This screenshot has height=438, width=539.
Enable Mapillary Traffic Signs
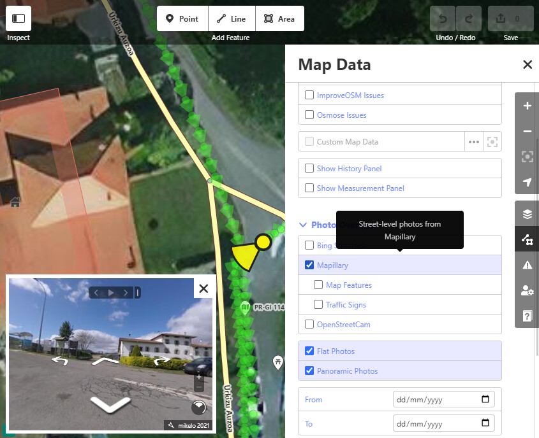click(318, 304)
